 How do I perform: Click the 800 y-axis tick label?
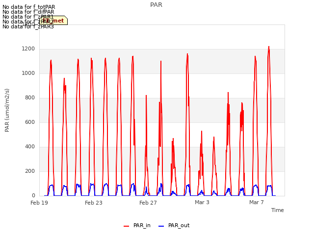pyautogui.click(x=30, y=98)
